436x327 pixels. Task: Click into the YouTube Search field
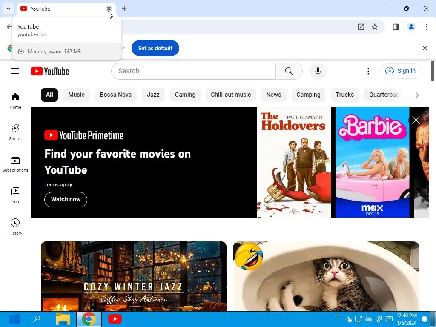pyautogui.click(x=194, y=71)
